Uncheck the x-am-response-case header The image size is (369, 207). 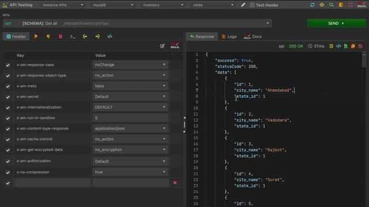click(7, 65)
